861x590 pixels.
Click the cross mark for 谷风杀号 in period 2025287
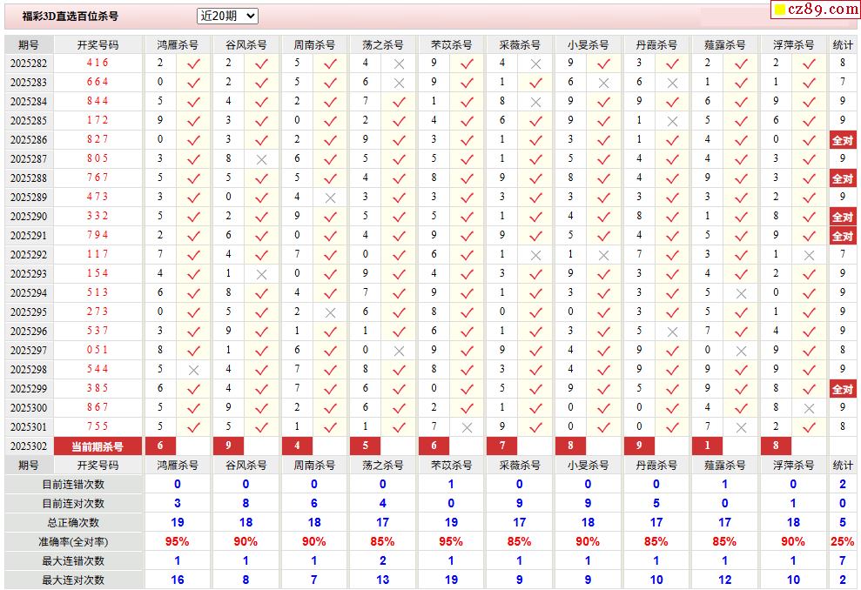coord(261,159)
